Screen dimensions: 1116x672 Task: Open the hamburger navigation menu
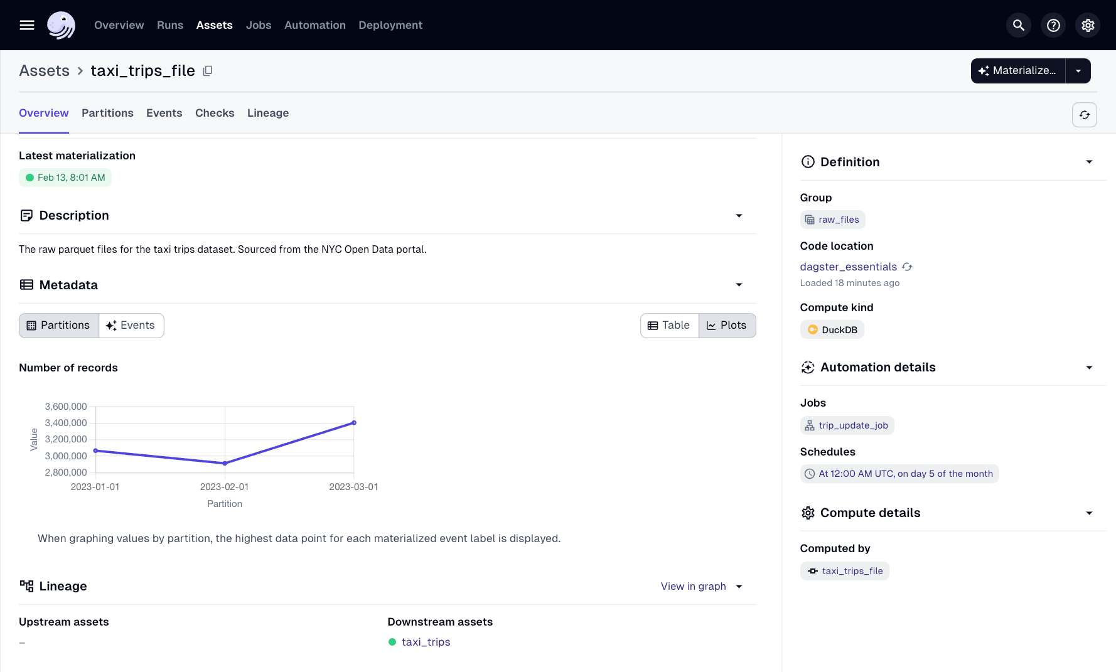pos(27,25)
